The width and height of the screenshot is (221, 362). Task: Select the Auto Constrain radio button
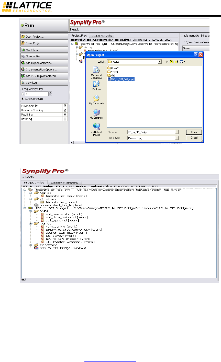point(23,99)
